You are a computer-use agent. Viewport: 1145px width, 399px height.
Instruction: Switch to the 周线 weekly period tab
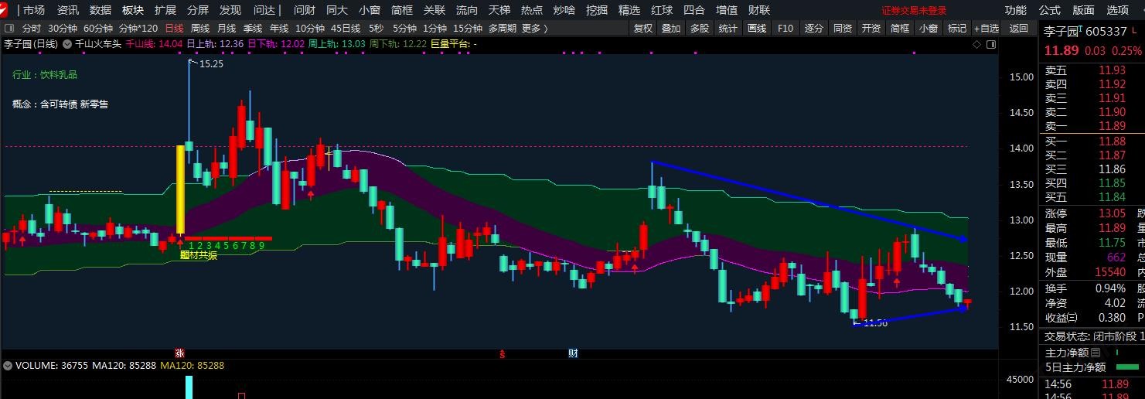pos(200,29)
